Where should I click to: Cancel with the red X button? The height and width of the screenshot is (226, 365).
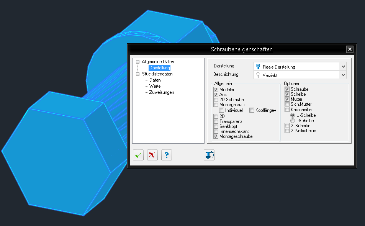click(152, 155)
